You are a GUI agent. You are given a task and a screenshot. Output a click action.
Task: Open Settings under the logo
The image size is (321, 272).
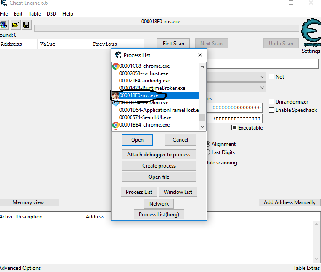(x=311, y=51)
